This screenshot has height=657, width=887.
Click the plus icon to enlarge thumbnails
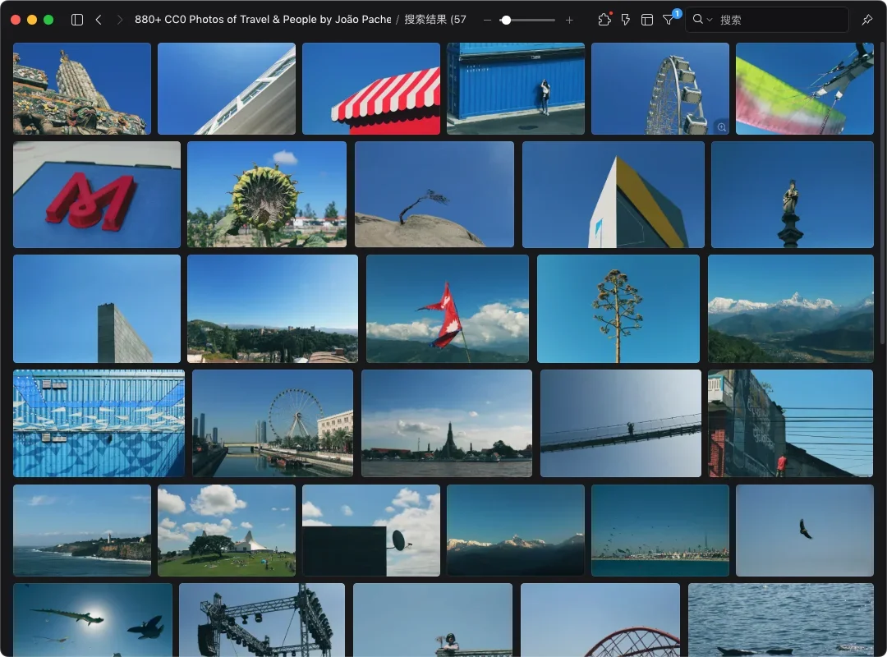coord(569,20)
